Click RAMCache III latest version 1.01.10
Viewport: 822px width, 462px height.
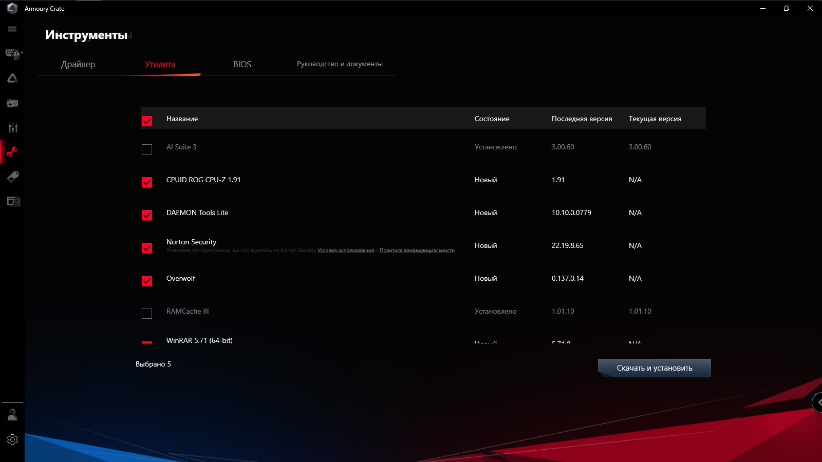pos(563,311)
